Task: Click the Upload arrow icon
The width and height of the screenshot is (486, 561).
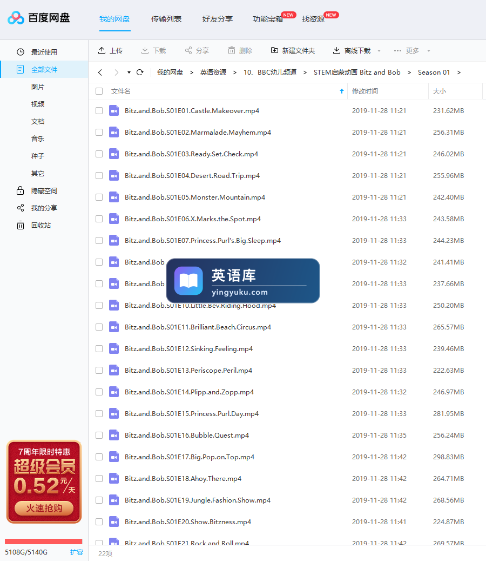Action: click(x=102, y=50)
